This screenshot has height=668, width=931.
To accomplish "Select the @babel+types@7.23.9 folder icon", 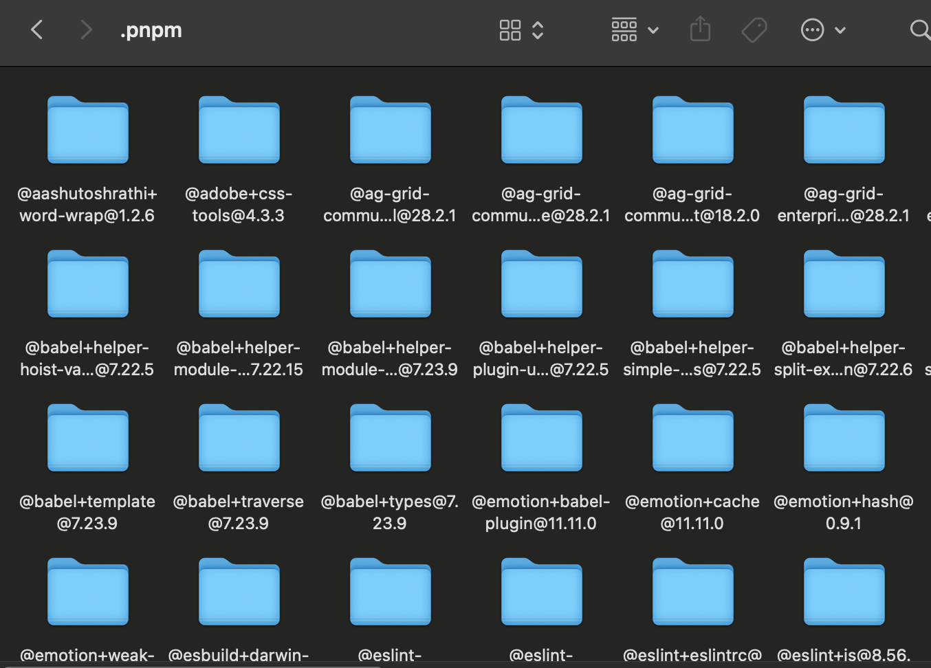I will (x=391, y=438).
